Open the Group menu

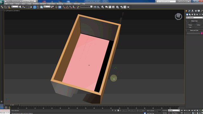[x=17, y=4]
